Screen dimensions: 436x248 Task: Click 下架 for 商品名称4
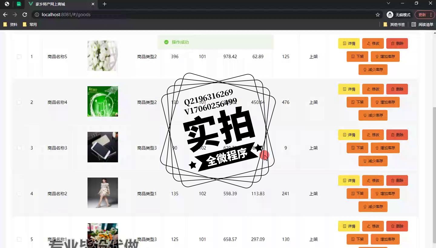click(x=357, y=102)
